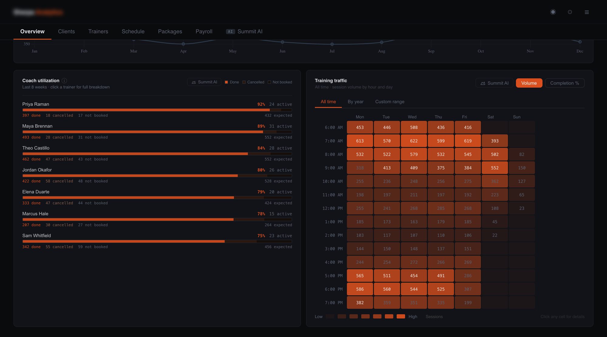This screenshot has width=607, height=337.
Task: Click the 5:00 PM row label
Action: pyautogui.click(x=334, y=276)
